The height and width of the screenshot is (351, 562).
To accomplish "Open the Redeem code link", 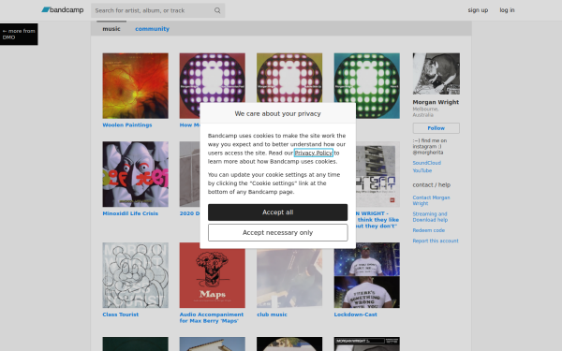I will 429,230.
